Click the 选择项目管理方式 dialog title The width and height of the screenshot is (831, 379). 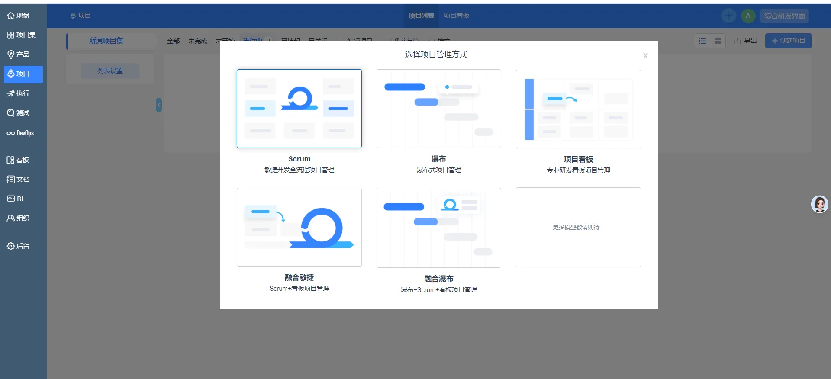(436, 55)
